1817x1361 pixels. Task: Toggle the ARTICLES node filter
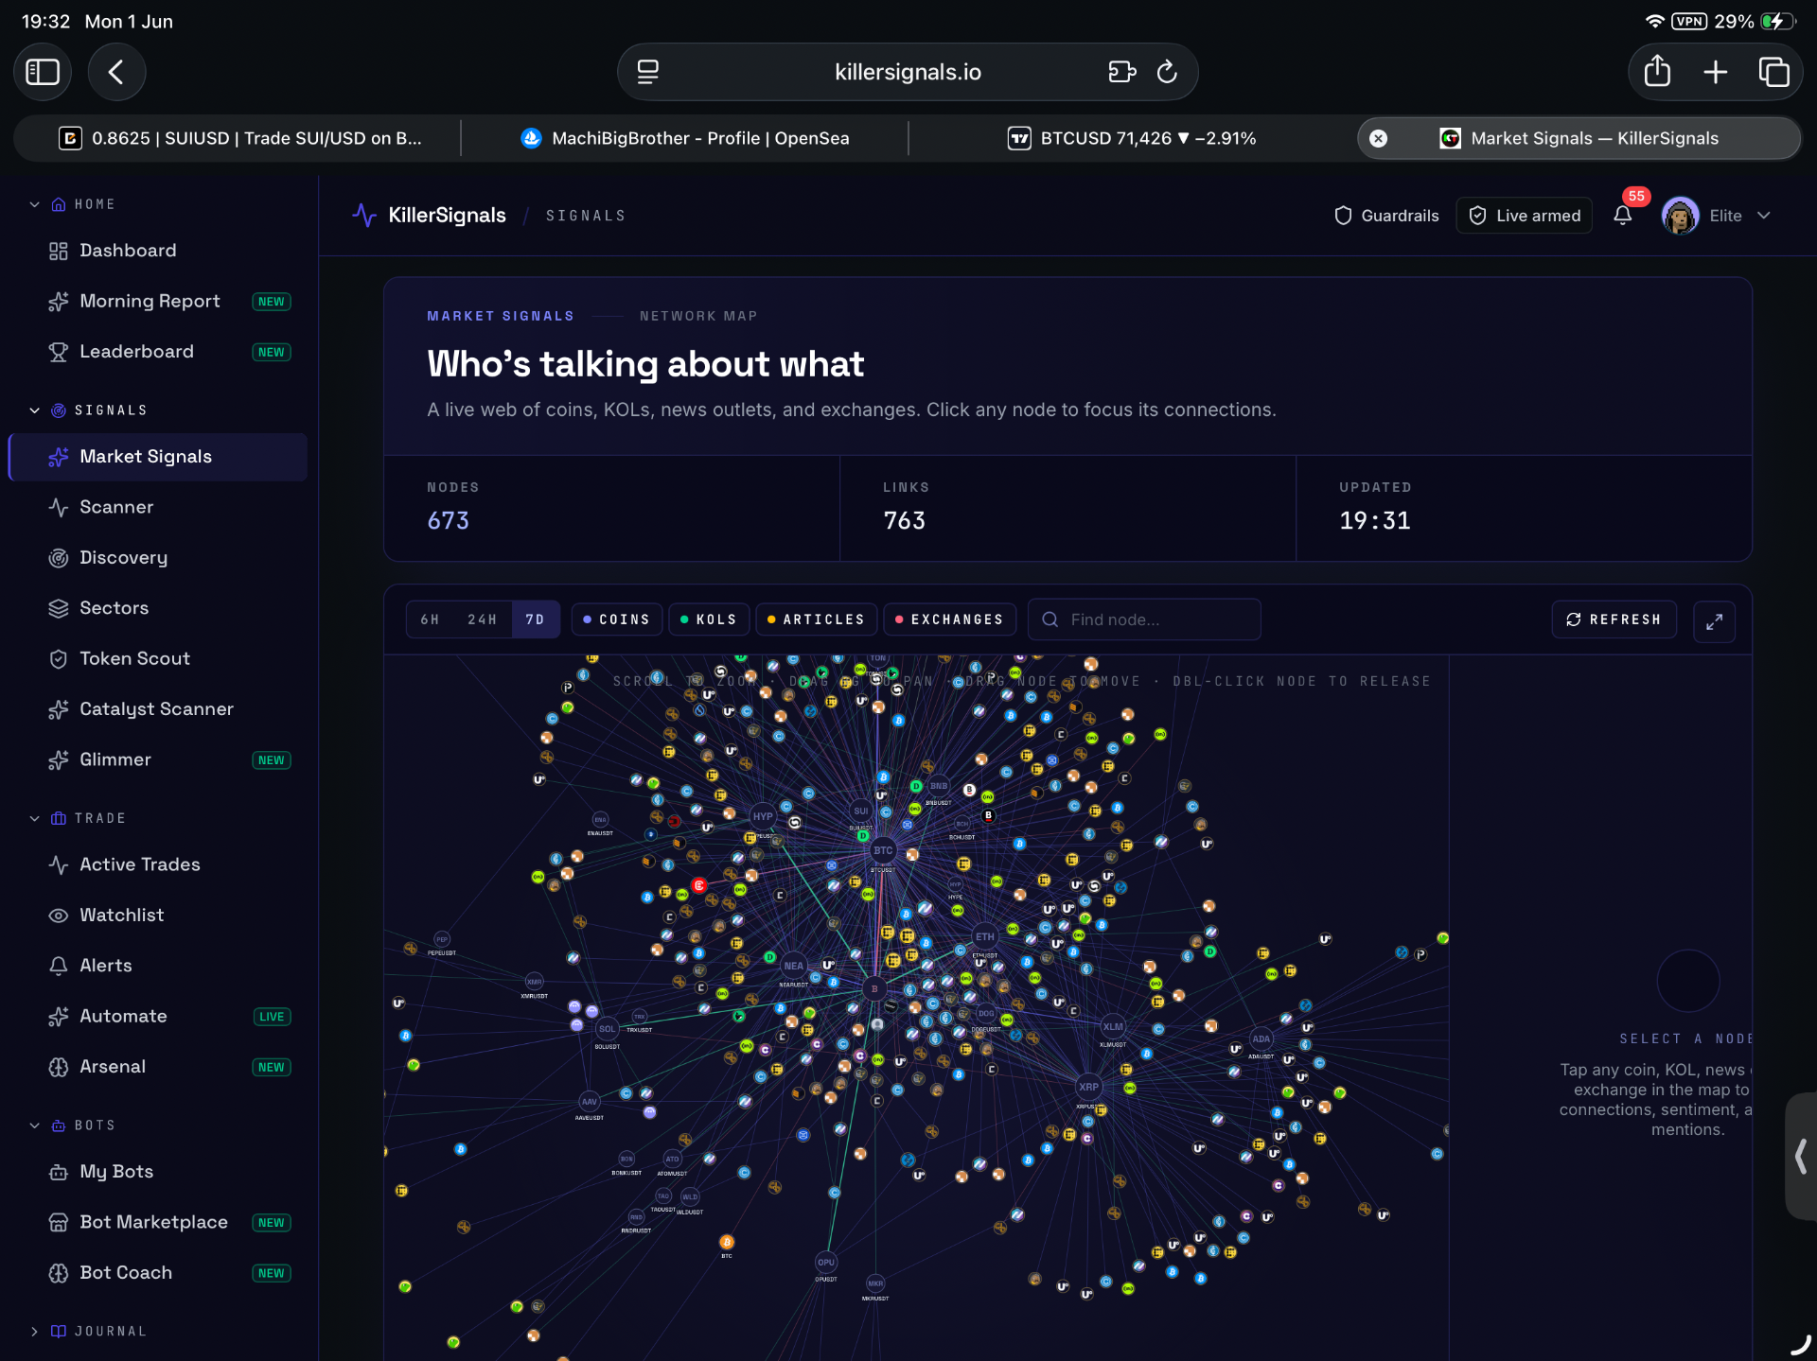[x=816, y=619]
